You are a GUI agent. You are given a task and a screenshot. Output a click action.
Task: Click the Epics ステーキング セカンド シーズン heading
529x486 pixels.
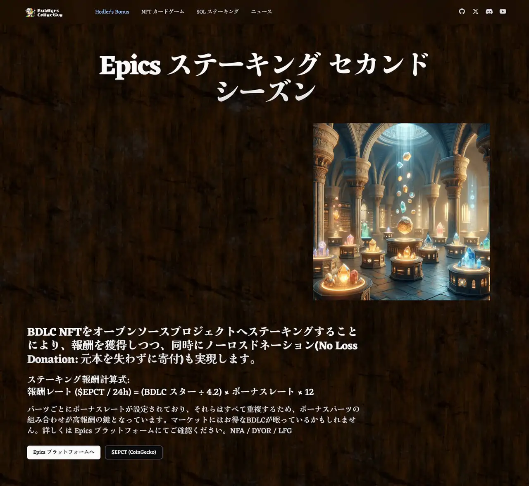click(x=264, y=77)
